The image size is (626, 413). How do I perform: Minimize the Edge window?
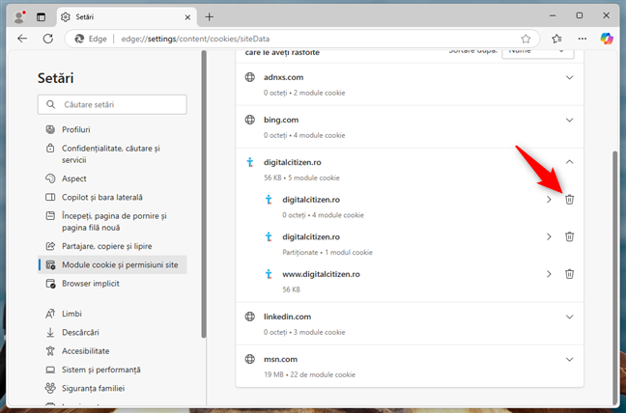(x=553, y=16)
